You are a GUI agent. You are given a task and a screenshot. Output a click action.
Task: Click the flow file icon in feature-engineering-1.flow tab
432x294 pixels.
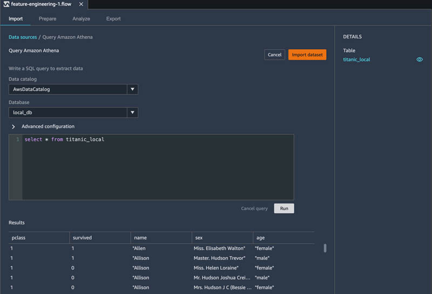pyautogui.click(x=6, y=4)
